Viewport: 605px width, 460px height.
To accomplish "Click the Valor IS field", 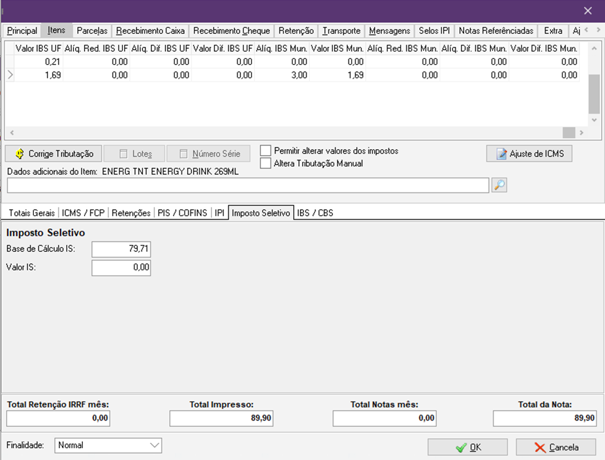I will (121, 268).
